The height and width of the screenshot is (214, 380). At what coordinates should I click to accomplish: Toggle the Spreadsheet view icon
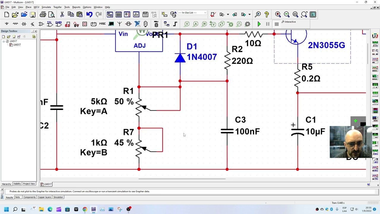point(118,15)
